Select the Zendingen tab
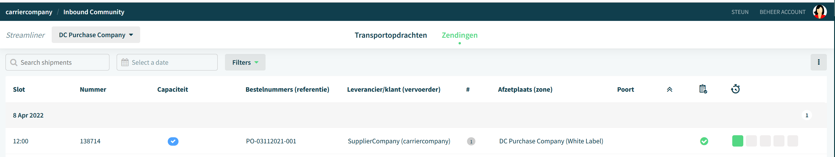Image resolution: width=835 pixels, height=157 pixels. [x=459, y=35]
